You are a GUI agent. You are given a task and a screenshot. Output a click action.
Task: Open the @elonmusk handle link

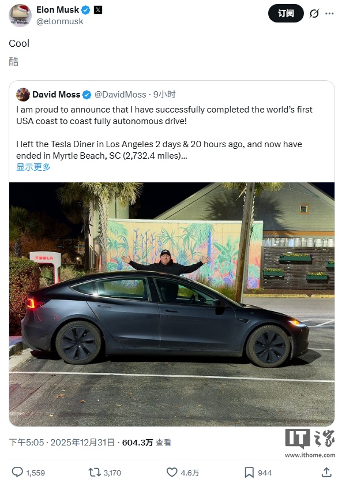click(60, 21)
